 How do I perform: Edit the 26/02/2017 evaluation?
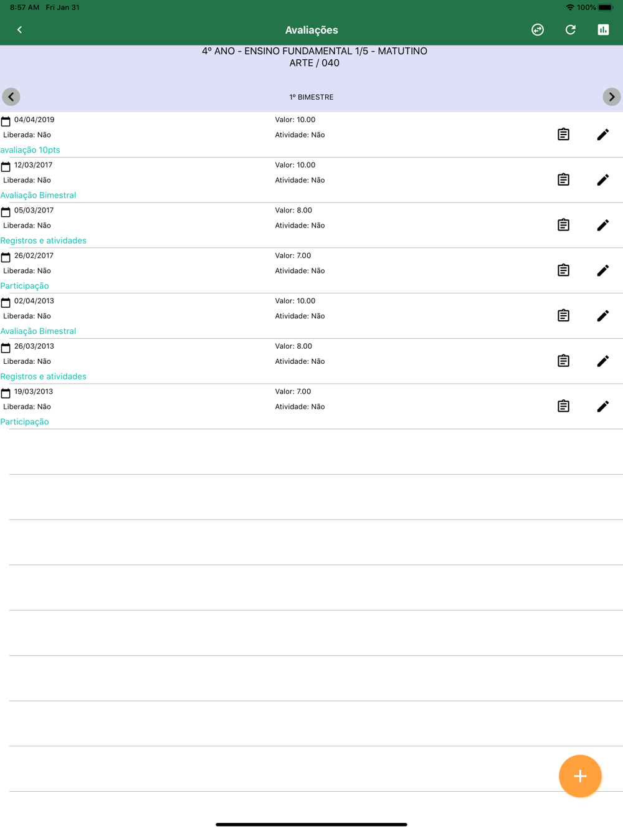(x=603, y=270)
